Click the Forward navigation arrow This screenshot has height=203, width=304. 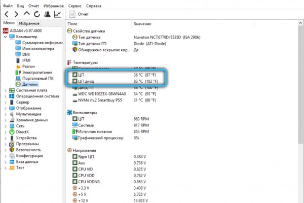pos(18,14)
